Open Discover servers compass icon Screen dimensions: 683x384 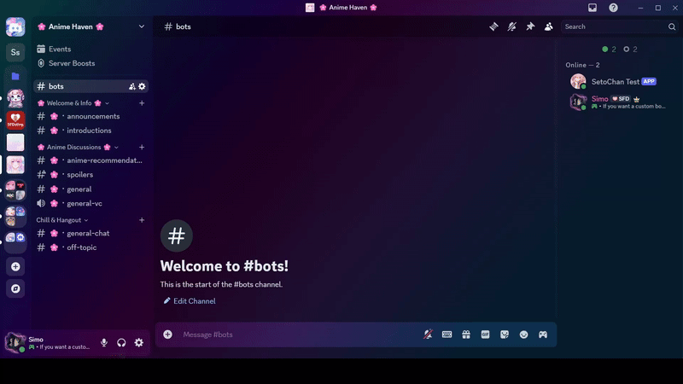(15, 288)
